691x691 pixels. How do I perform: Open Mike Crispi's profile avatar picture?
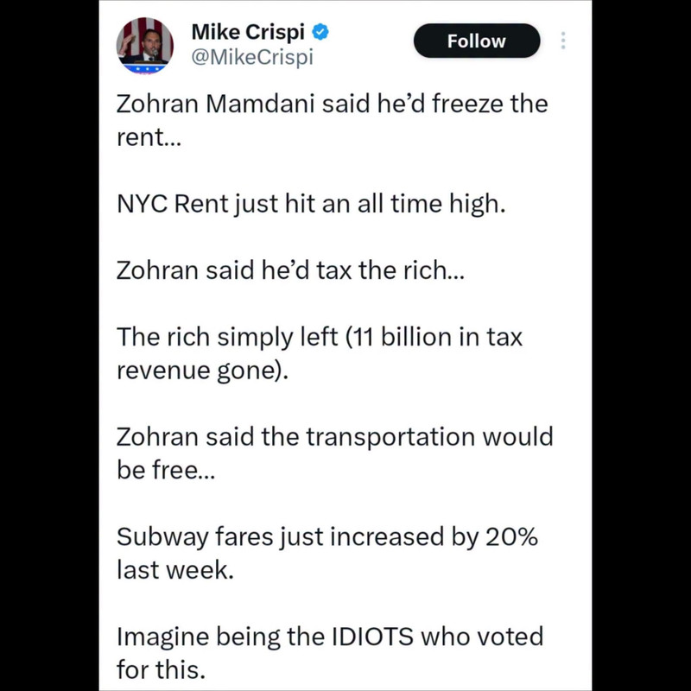[x=144, y=46]
